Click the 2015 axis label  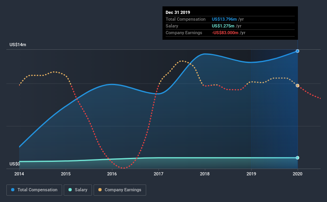coord(66,174)
